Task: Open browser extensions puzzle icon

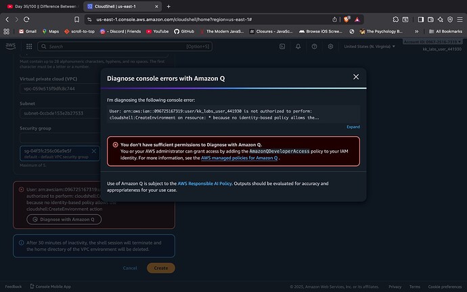Action: 395,20
